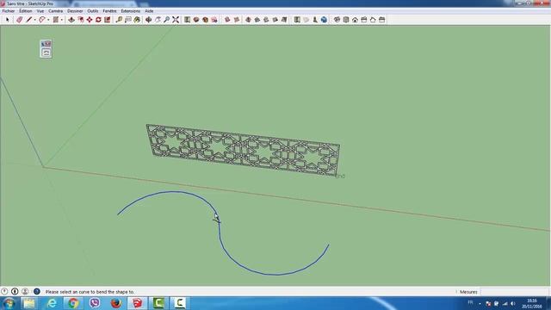The image size is (551, 310).
Task: Switch to Right view
Action: click(363, 20)
